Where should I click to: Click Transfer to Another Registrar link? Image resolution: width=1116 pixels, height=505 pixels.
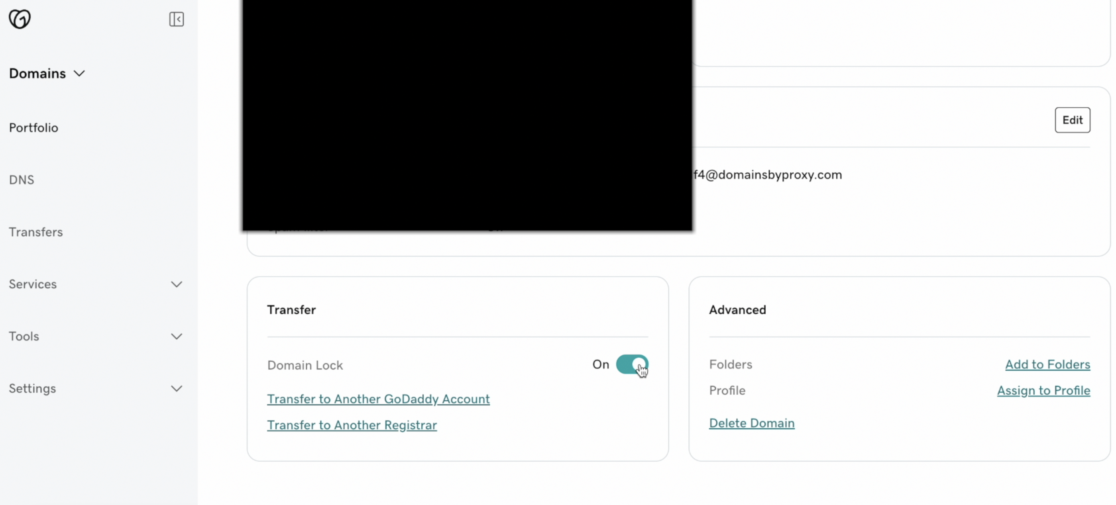[x=352, y=425]
